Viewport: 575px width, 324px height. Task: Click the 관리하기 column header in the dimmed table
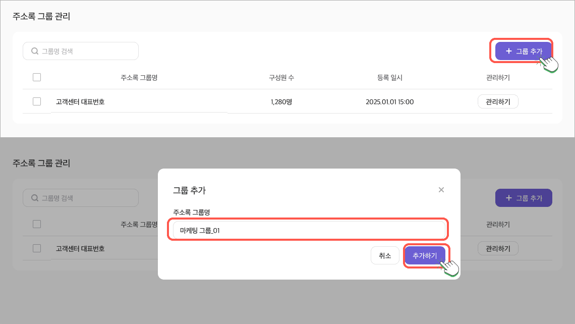[x=498, y=224]
